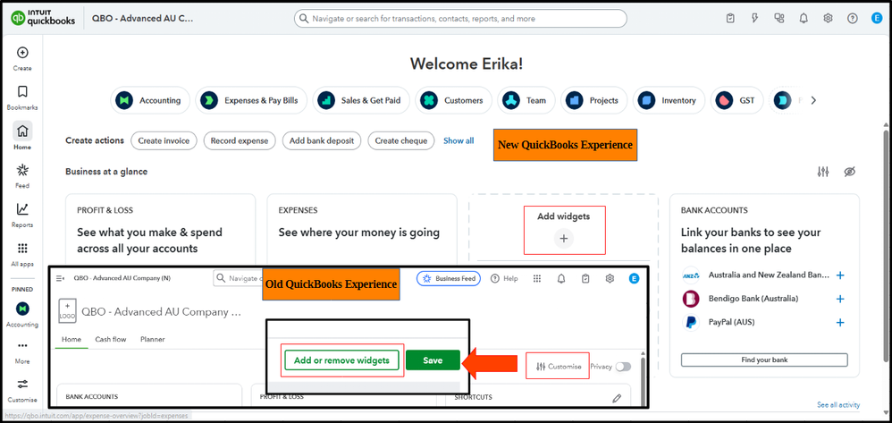Click the green Save button
The width and height of the screenshot is (892, 423).
[433, 360]
